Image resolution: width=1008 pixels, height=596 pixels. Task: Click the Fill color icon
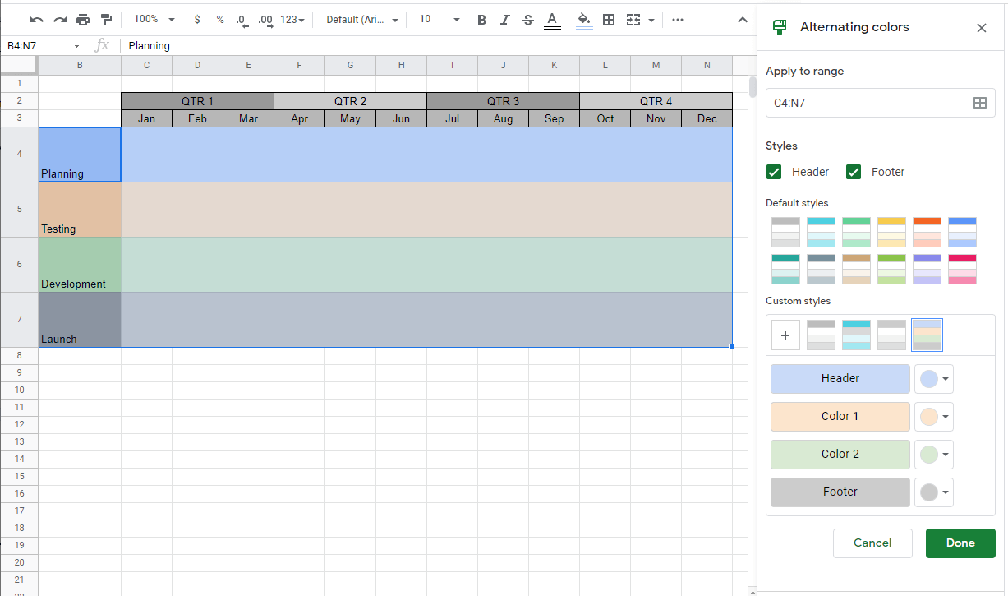(583, 18)
